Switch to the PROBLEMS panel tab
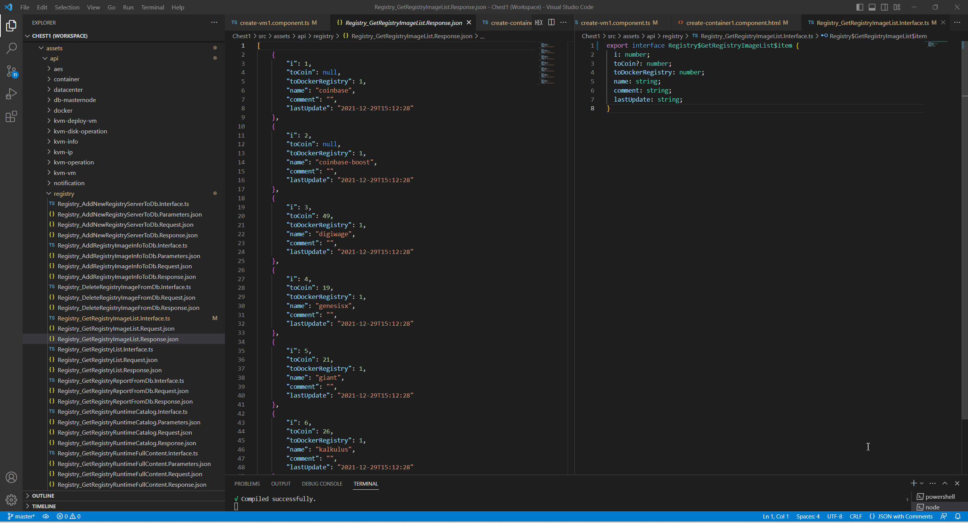968x523 pixels. (247, 484)
